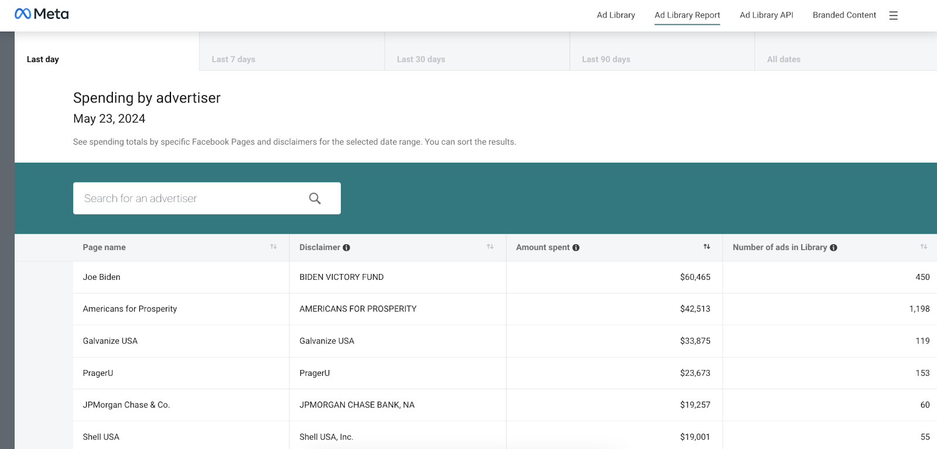The image size is (937, 449).
Task: Click the Spending by advertiser heading
Action: 147,98
